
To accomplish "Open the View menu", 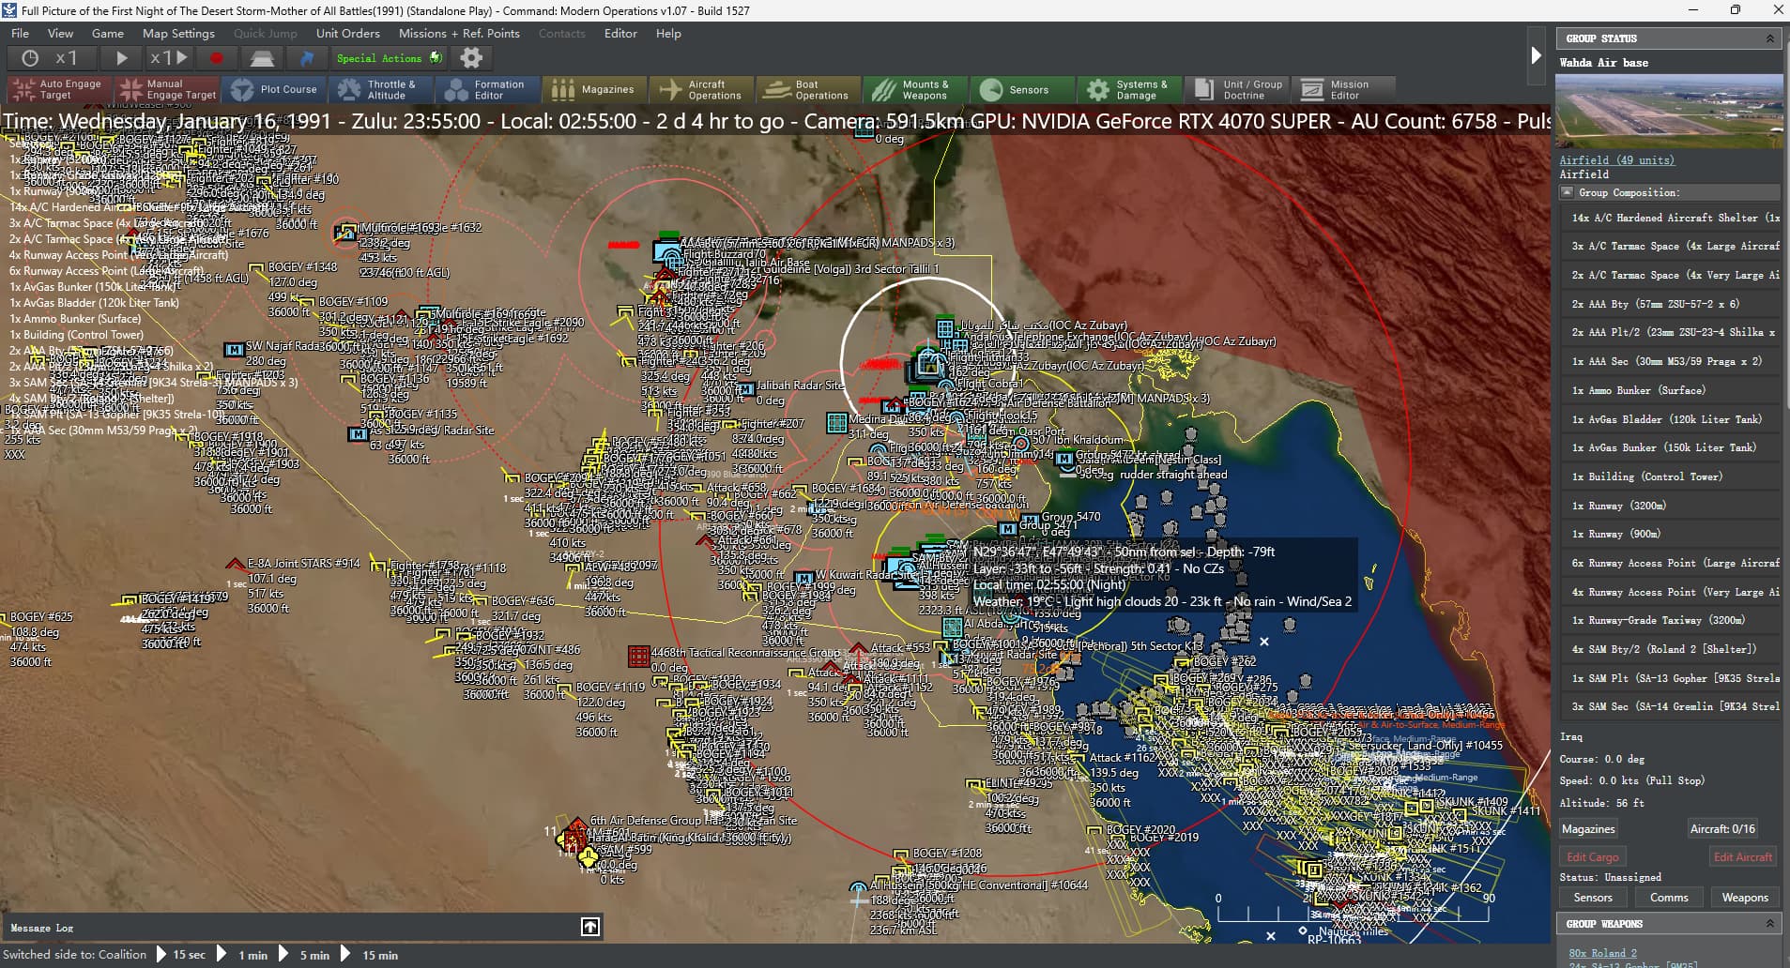I will point(60,33).
